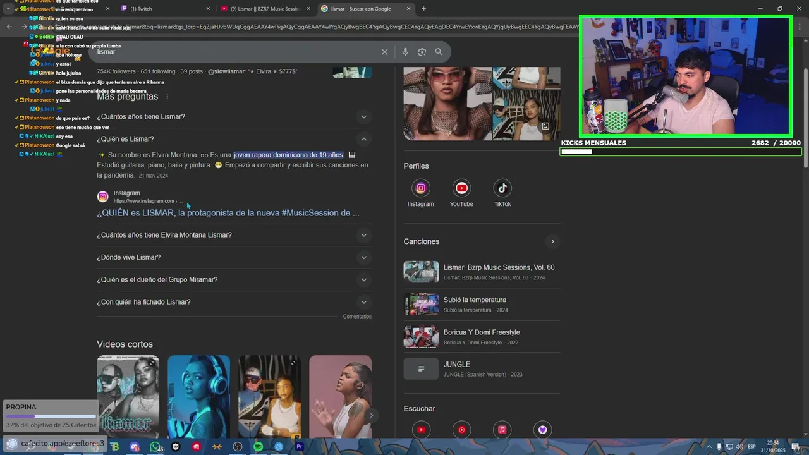The width and height of the screenshot is (809, 455).
Task: Open Google Lens image search
Action: [422, 52]
